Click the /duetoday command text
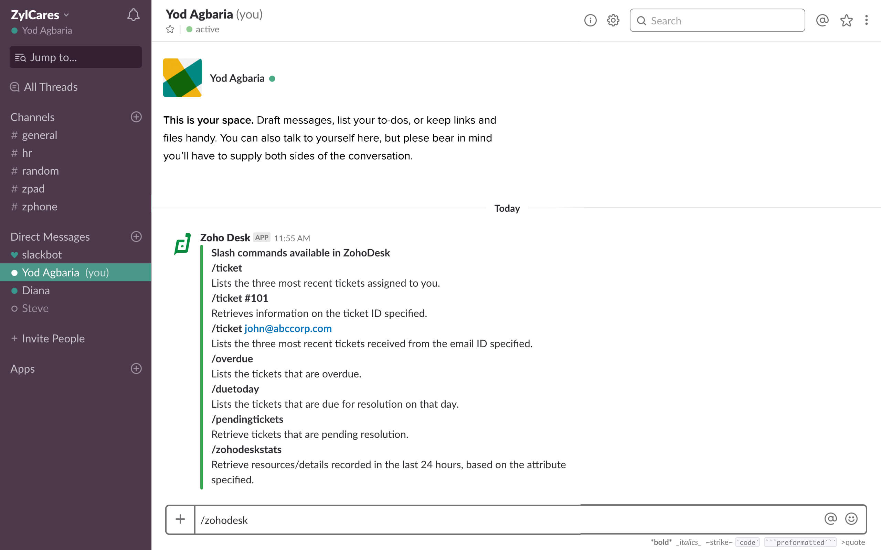Viewport: 881px width, 550px height. (x=235, y=389)
